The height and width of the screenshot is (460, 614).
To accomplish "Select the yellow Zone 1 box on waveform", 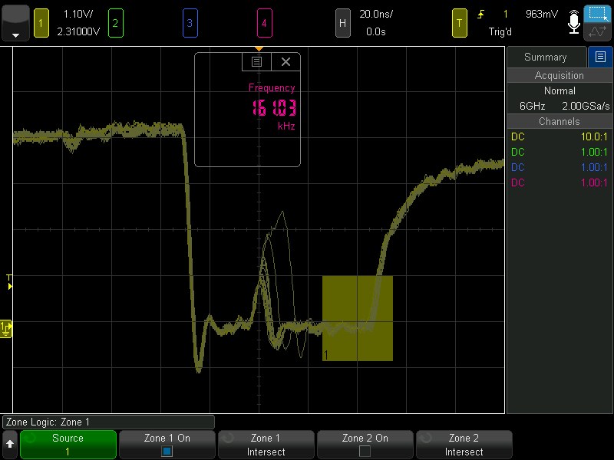I will [358, 318].
